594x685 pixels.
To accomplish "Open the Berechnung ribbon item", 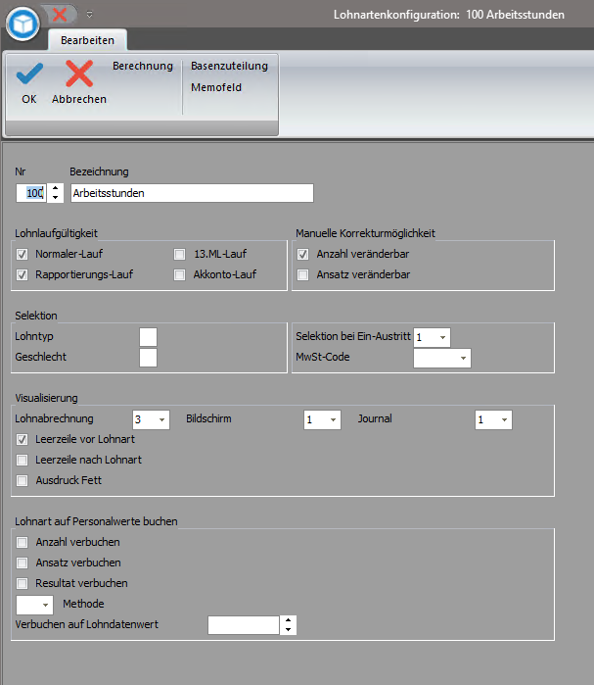I will coord(143,66).
